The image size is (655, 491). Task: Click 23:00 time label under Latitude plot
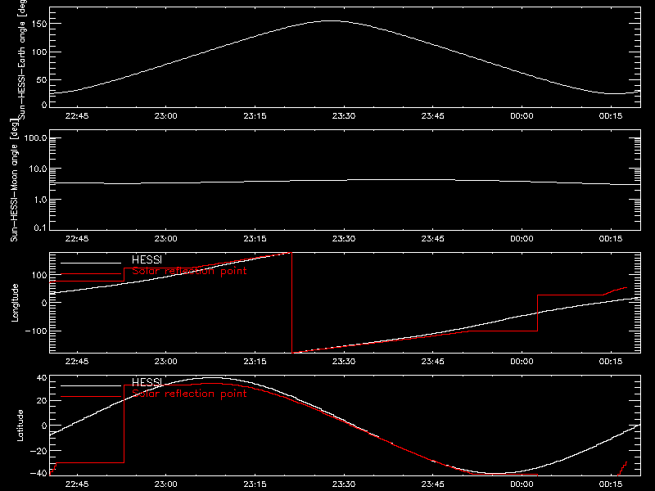(x=166, y=484)
